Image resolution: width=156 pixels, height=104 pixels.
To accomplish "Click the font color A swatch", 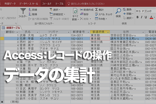I will (x=152, y=17).
